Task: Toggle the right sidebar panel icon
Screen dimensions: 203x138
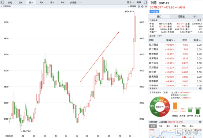Action: click(145, 2)
